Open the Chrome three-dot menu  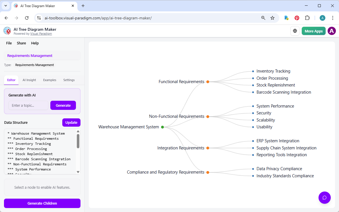(333, 18)
